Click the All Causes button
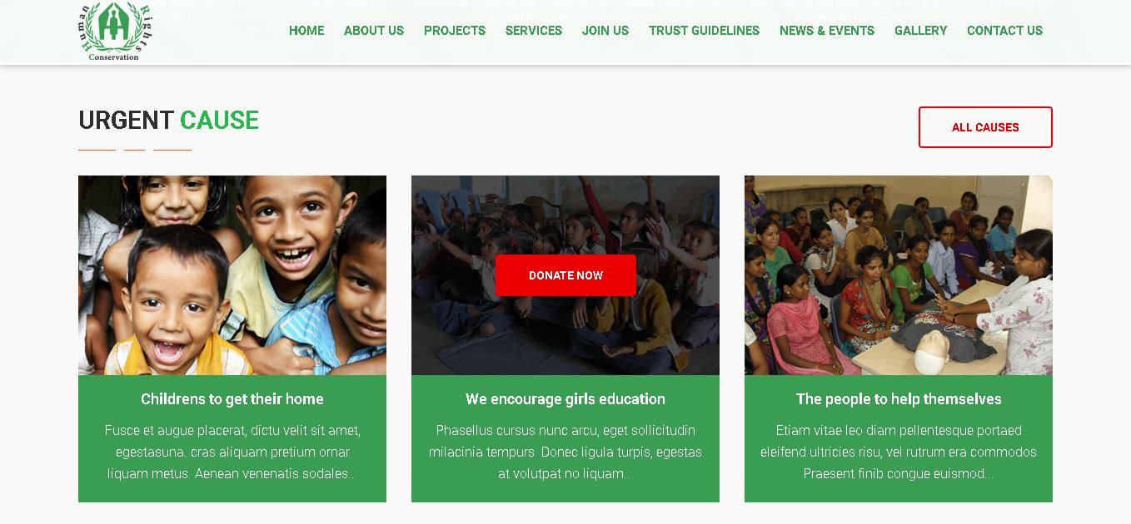The height and width of the screenshot is (524, 1131). [x=985, y=127]
